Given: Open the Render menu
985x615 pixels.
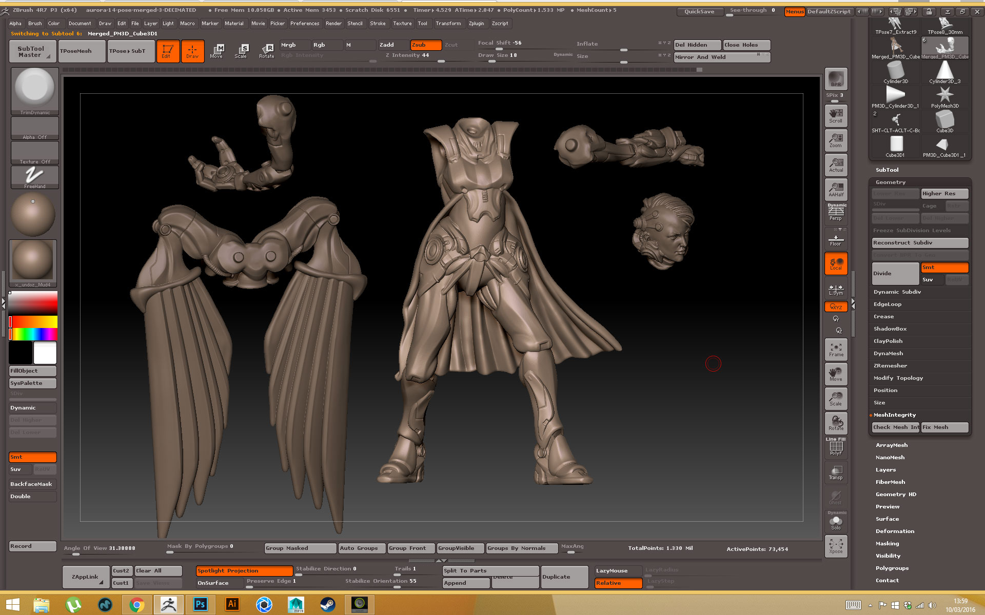Looking at the screenshot, I should (x=333, y=24).
